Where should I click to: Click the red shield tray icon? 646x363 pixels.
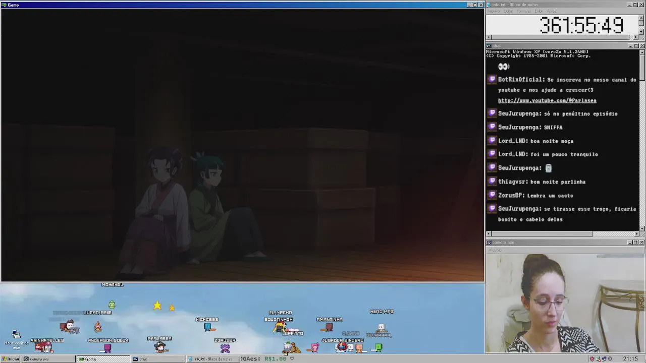point(591,359)
